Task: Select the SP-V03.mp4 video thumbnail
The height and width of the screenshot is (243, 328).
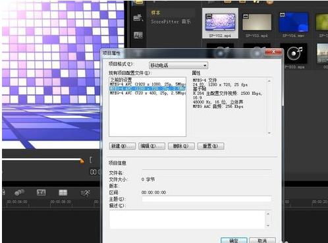Action: click(257, 22)
